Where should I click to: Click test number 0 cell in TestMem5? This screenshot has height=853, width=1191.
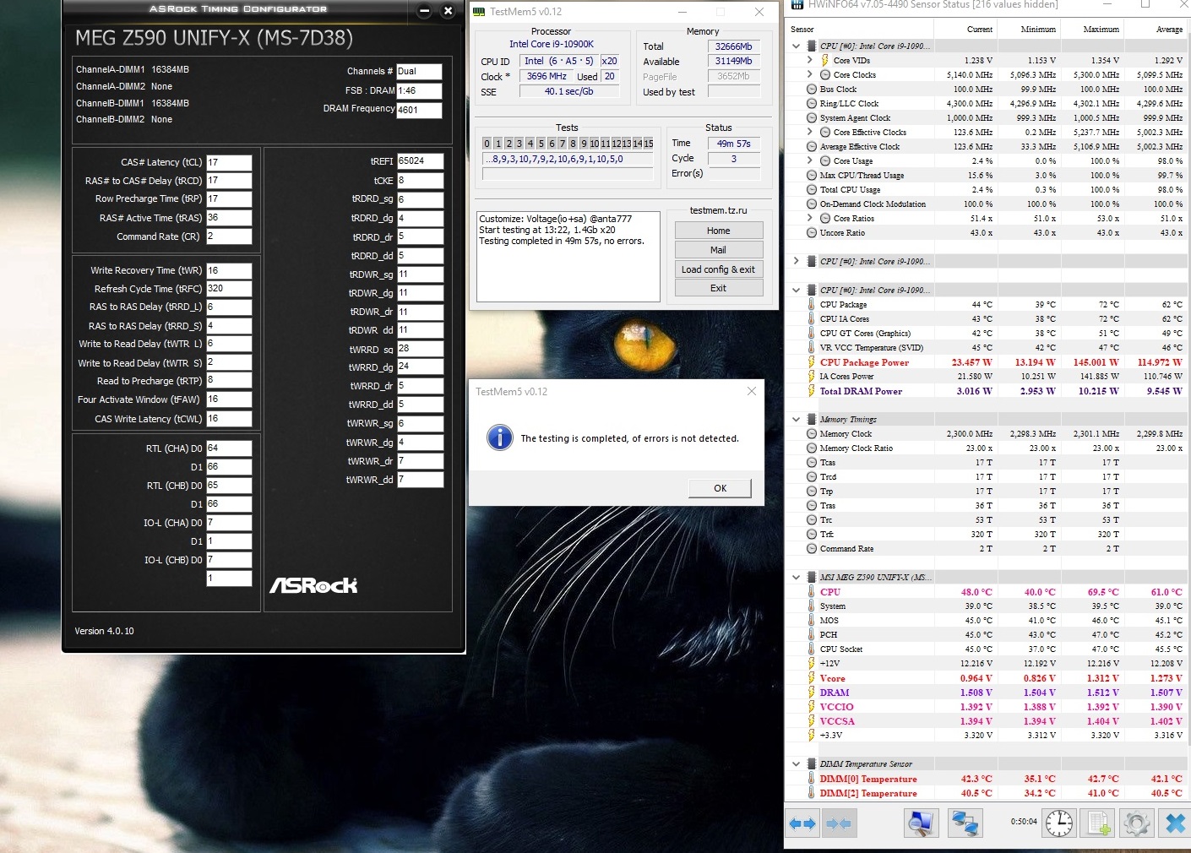click(487, 144)
